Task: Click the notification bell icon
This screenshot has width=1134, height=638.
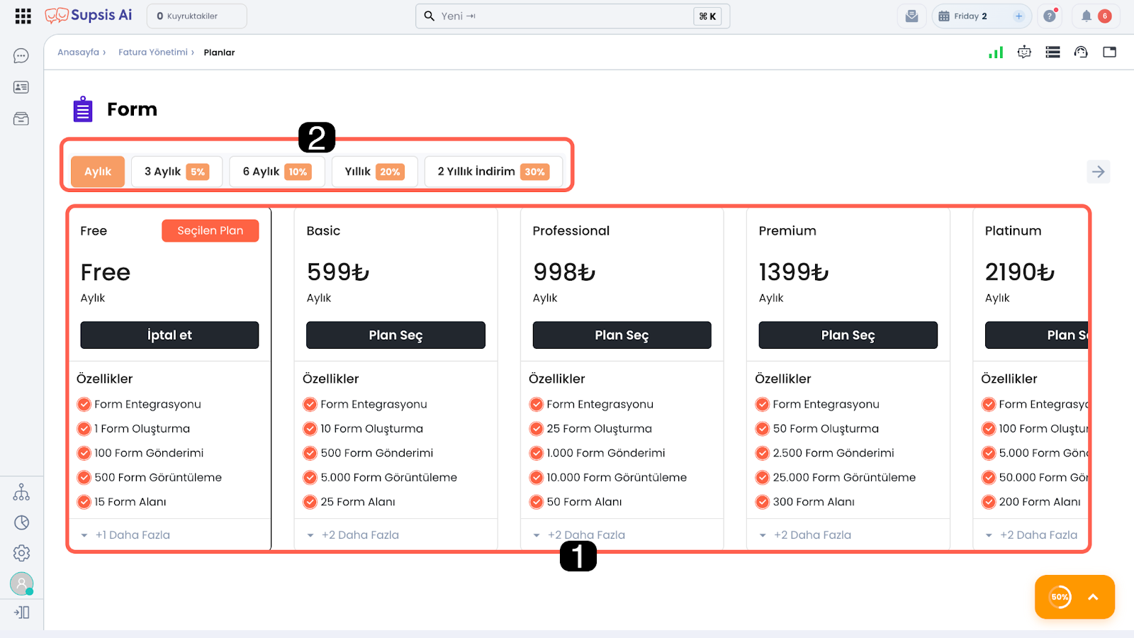Action: pos(1086,16)
